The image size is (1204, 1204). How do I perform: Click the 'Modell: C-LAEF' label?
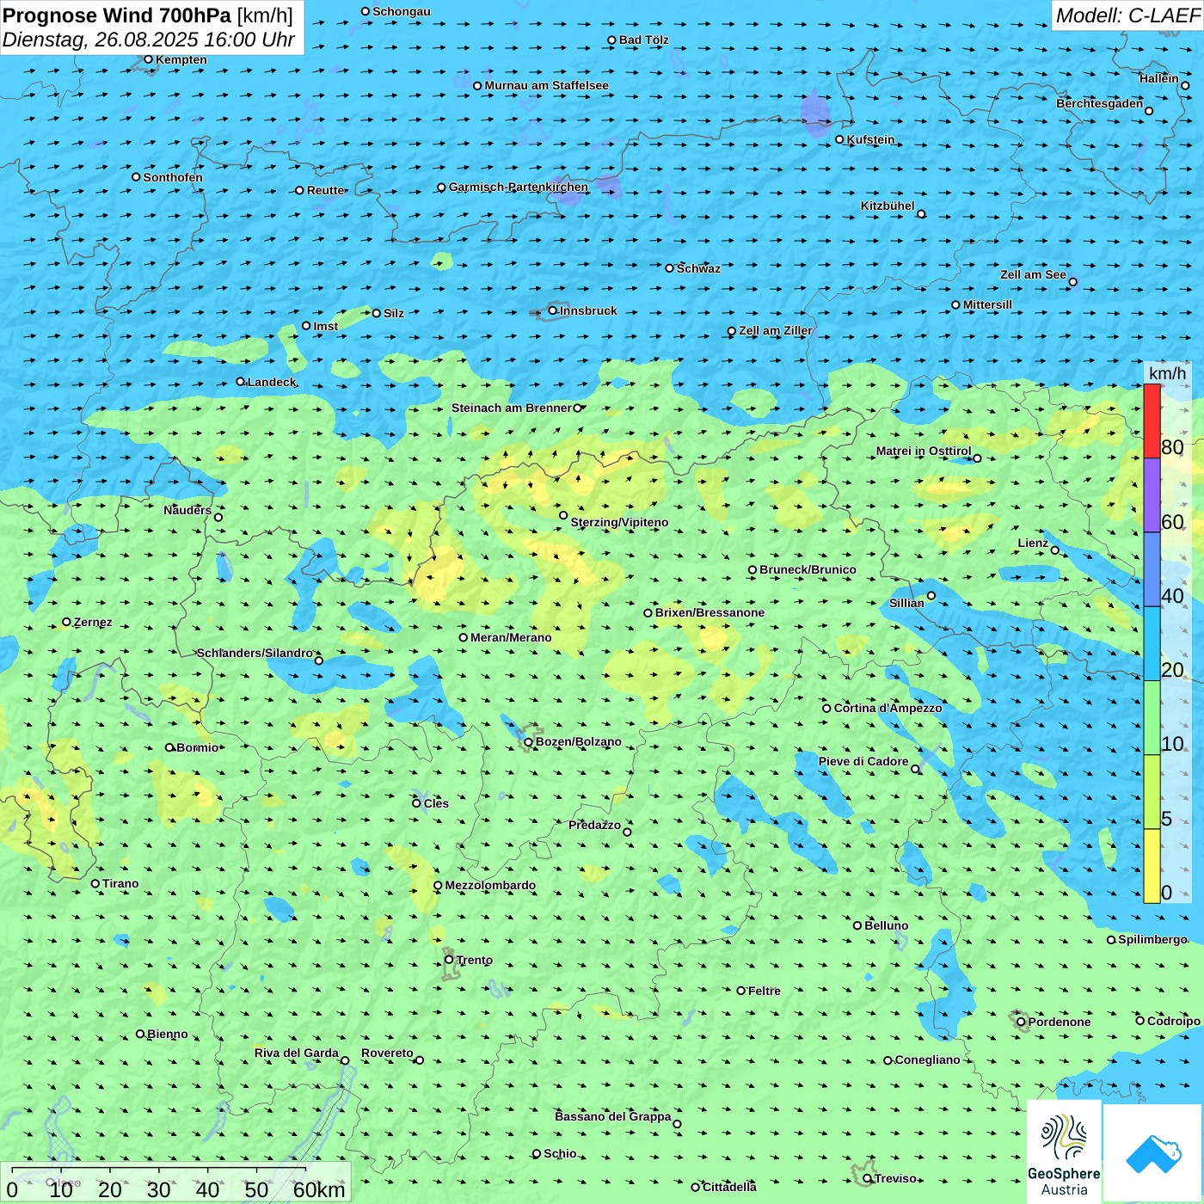click(x=1127, y=15)
